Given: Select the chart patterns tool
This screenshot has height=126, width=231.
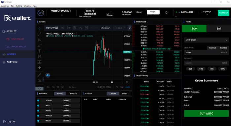Looking at the screenshot, I should coord(40,56).
